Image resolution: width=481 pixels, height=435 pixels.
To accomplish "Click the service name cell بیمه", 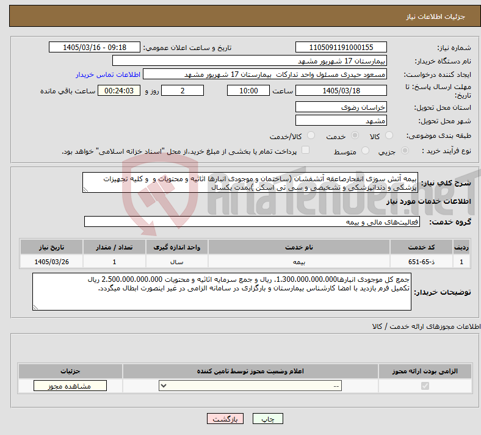I will [x=298, y=262].
